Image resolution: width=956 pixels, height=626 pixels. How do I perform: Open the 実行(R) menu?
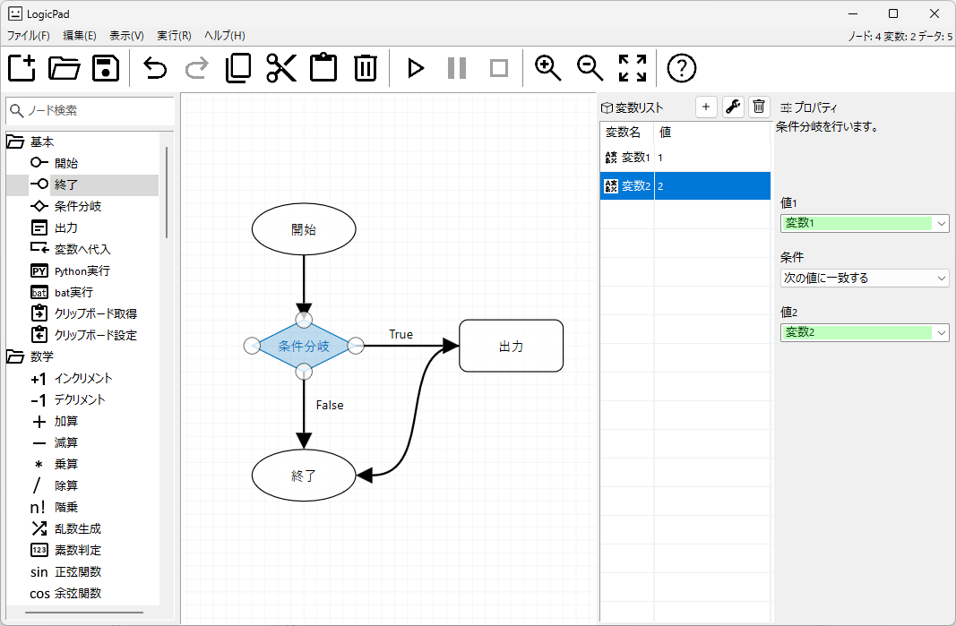(173, 36)
